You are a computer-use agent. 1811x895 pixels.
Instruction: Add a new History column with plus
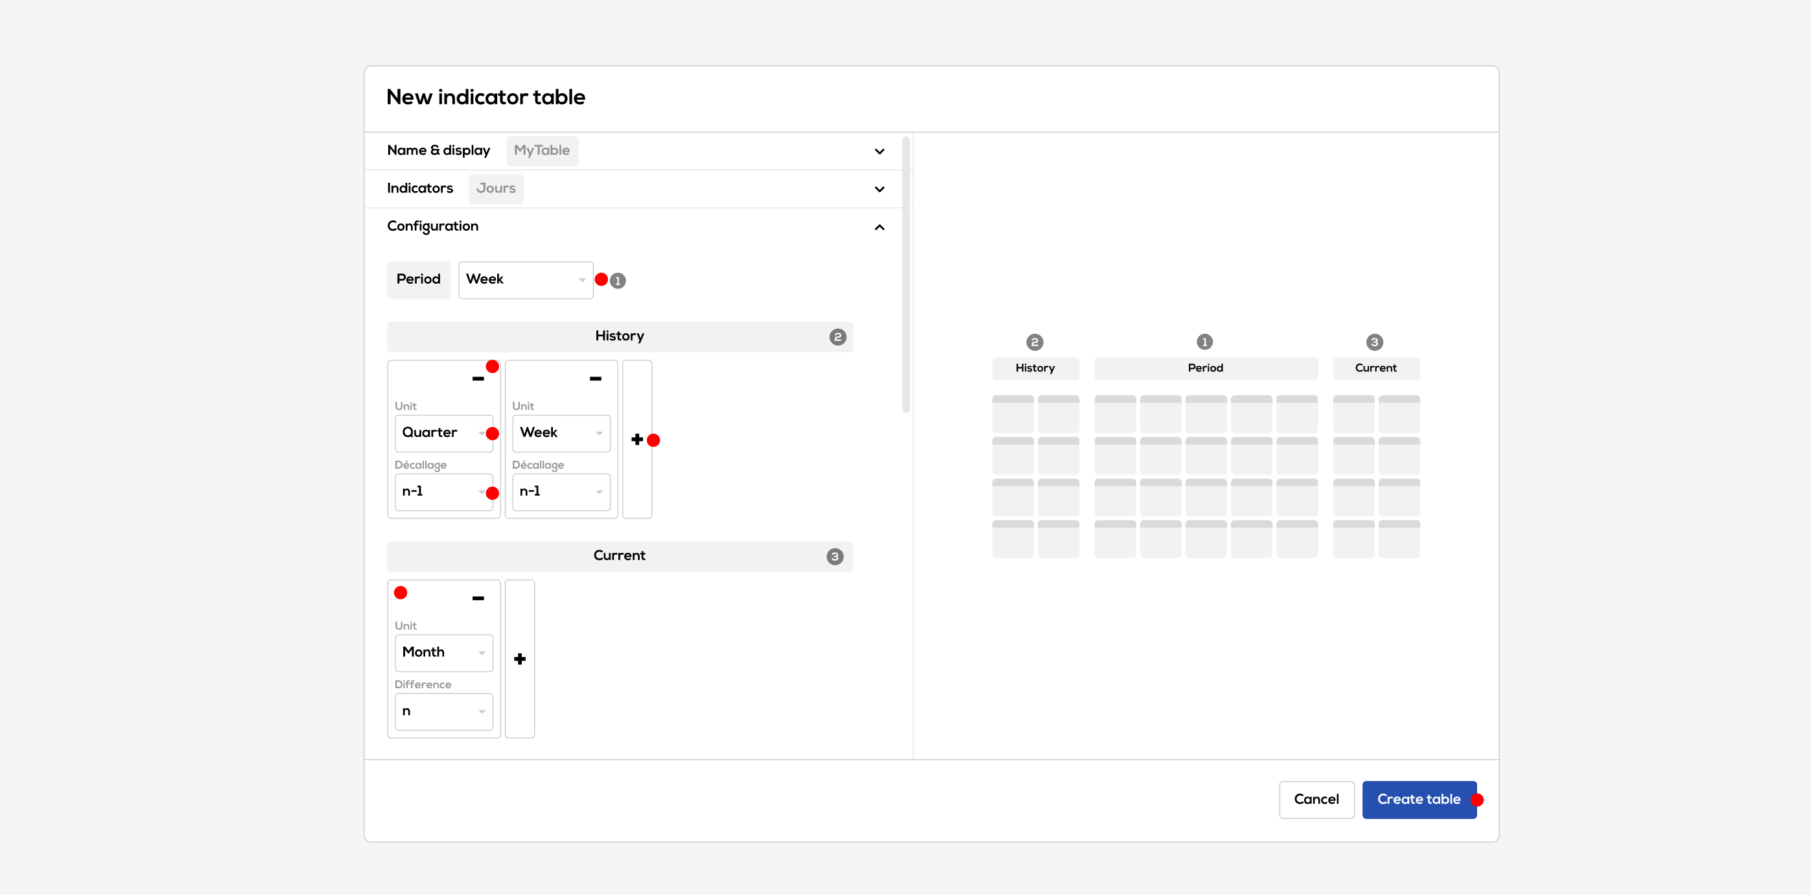(x=637, y=439)
